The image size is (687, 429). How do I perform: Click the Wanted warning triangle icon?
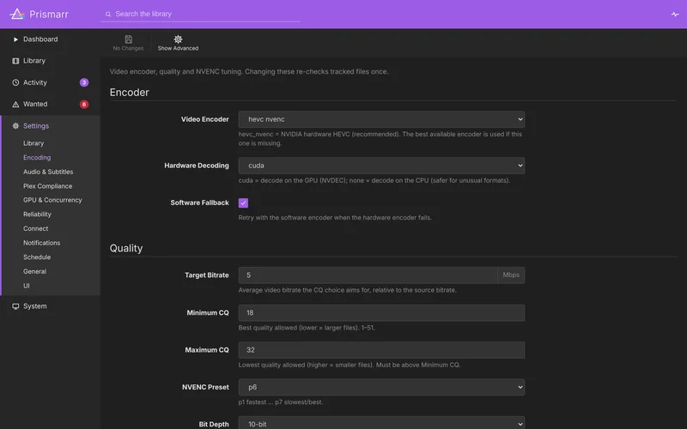15,104
